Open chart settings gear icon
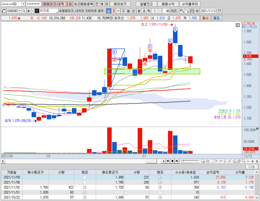Image resolution: width=260 pixels, height=201 pixels. click(197, 11)
